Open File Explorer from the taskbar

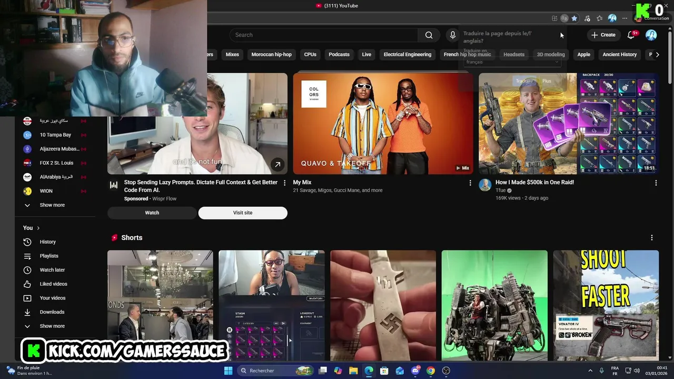click(x=353, y=371)
